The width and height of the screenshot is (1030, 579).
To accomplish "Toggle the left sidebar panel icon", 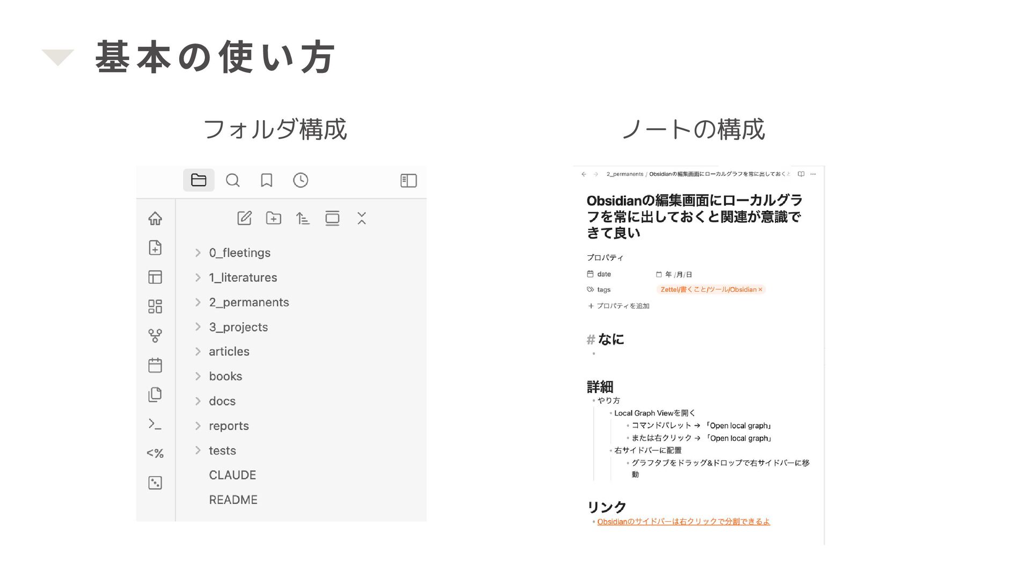I will click(x=409, y=181).
